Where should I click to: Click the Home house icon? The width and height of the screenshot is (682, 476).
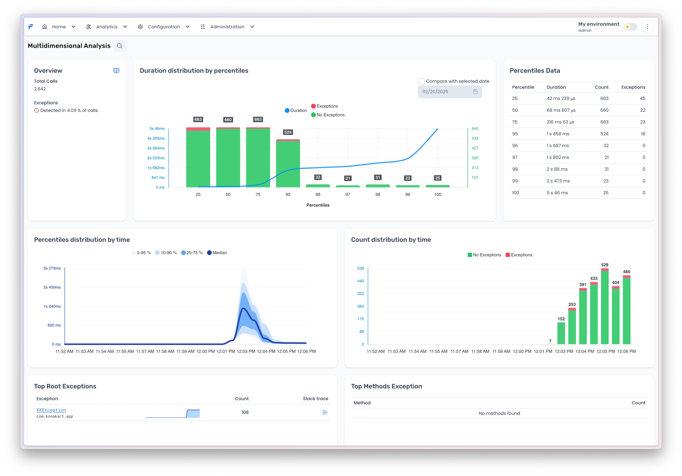point(45,27)
